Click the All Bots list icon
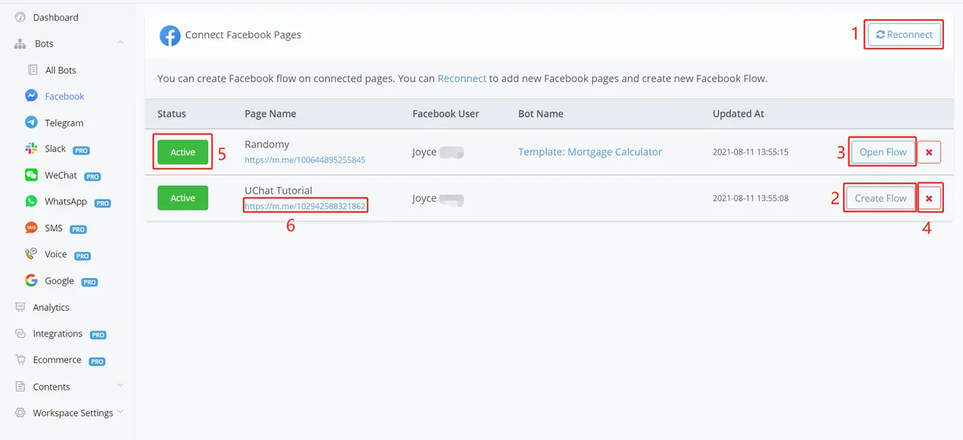The width and height of the screenshot is (963, 440). (x=32, y=70)
